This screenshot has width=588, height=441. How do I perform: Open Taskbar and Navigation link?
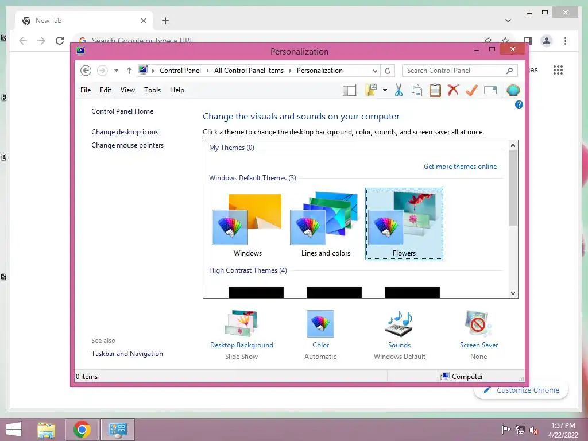127,354
